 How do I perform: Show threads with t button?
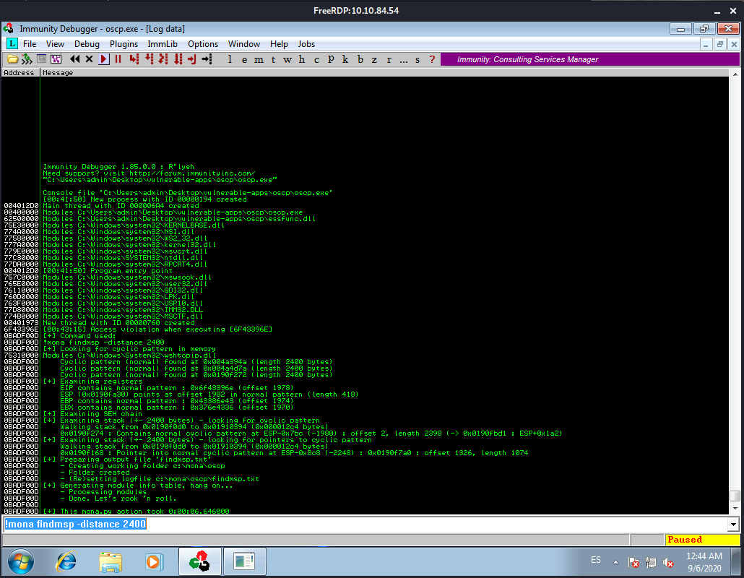coord(273,59)
